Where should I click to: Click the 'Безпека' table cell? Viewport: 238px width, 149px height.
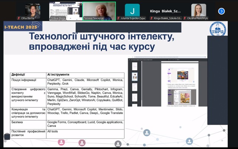click(28, 125)
